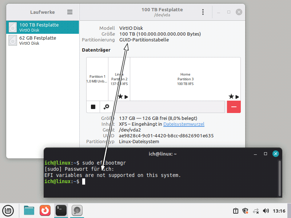The height and width of the screenshot is (218, 291).
Task: Click the 62 GB disk icon in sidebar
Action: pyautogui.click(x=13, y=40)
